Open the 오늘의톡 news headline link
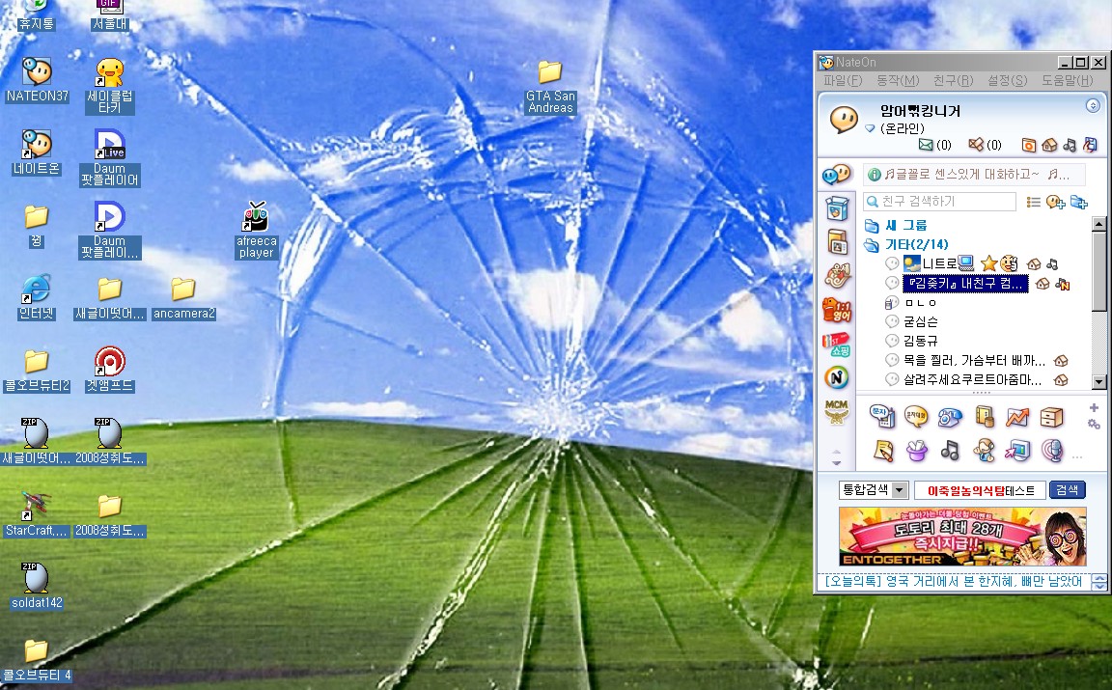1112x690 pixels. click(953, 582)
